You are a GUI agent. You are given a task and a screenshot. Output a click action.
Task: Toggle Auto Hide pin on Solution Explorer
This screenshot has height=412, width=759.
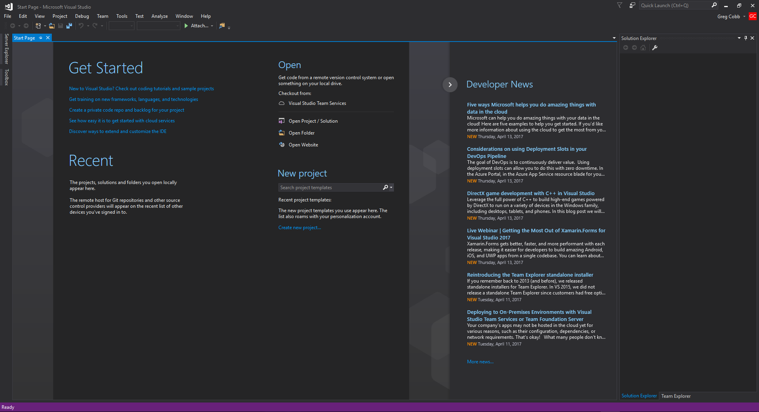point(746,38)
